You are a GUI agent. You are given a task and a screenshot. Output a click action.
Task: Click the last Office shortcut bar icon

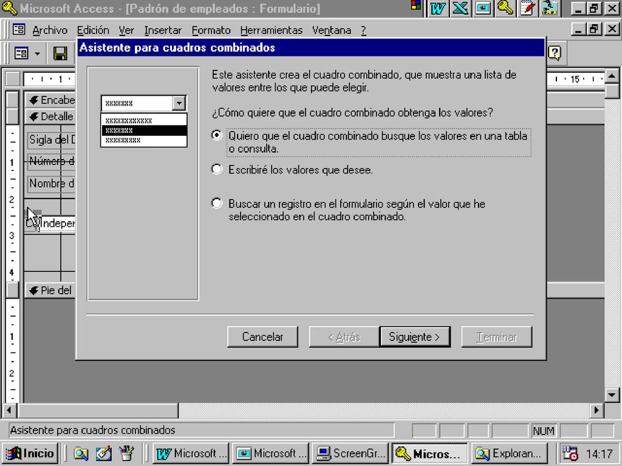550,8
